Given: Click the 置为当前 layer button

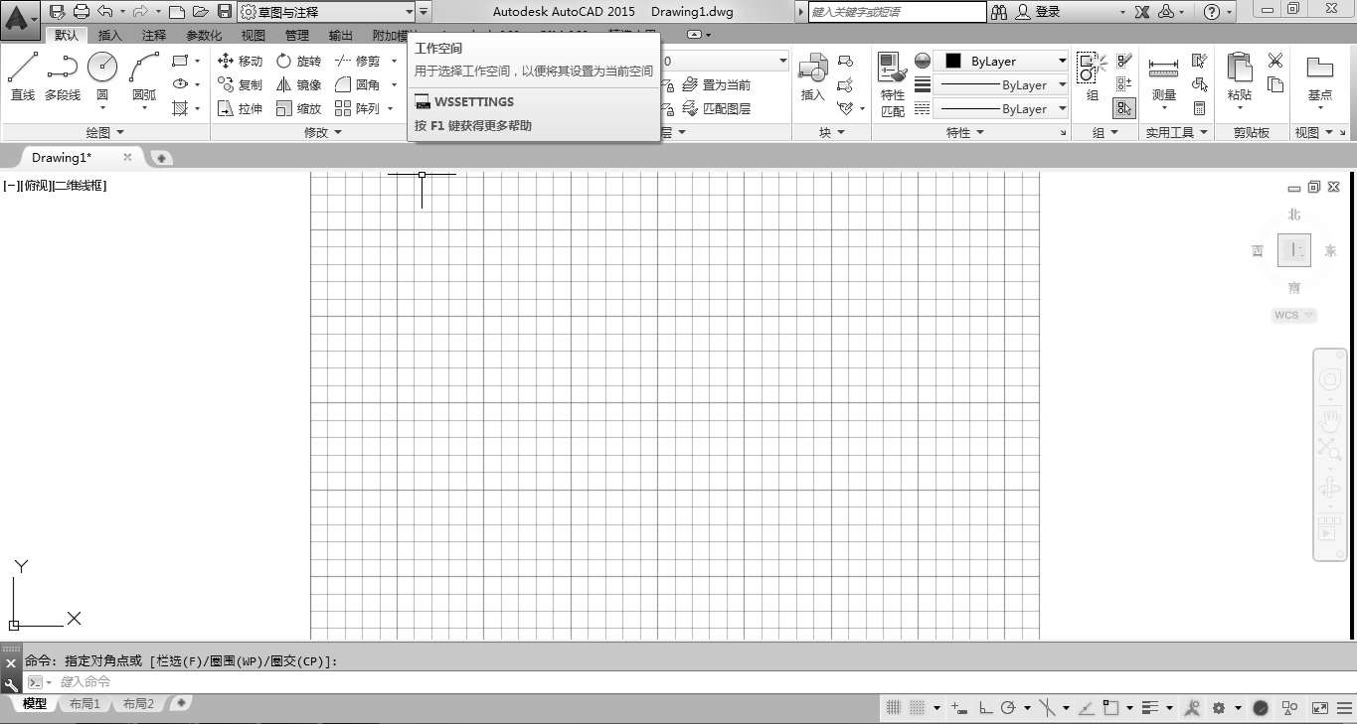Looking at the screenshot, I should (718, 84).
